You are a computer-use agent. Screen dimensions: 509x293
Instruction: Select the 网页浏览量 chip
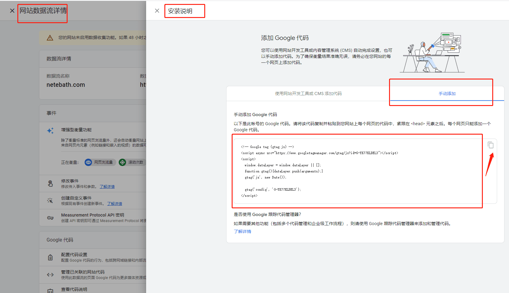(x=100, y=162)
